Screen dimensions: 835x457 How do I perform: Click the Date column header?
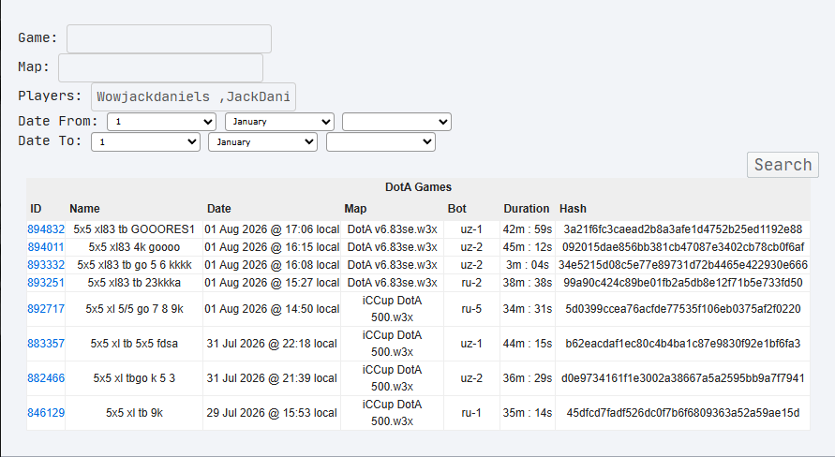219,209
